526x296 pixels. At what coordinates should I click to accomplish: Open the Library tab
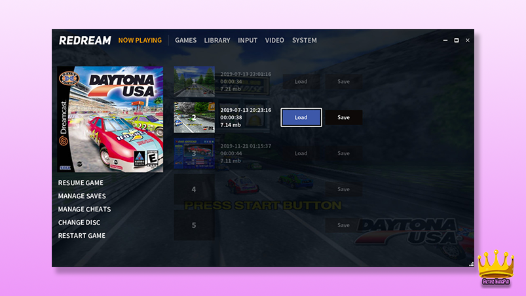217,40
